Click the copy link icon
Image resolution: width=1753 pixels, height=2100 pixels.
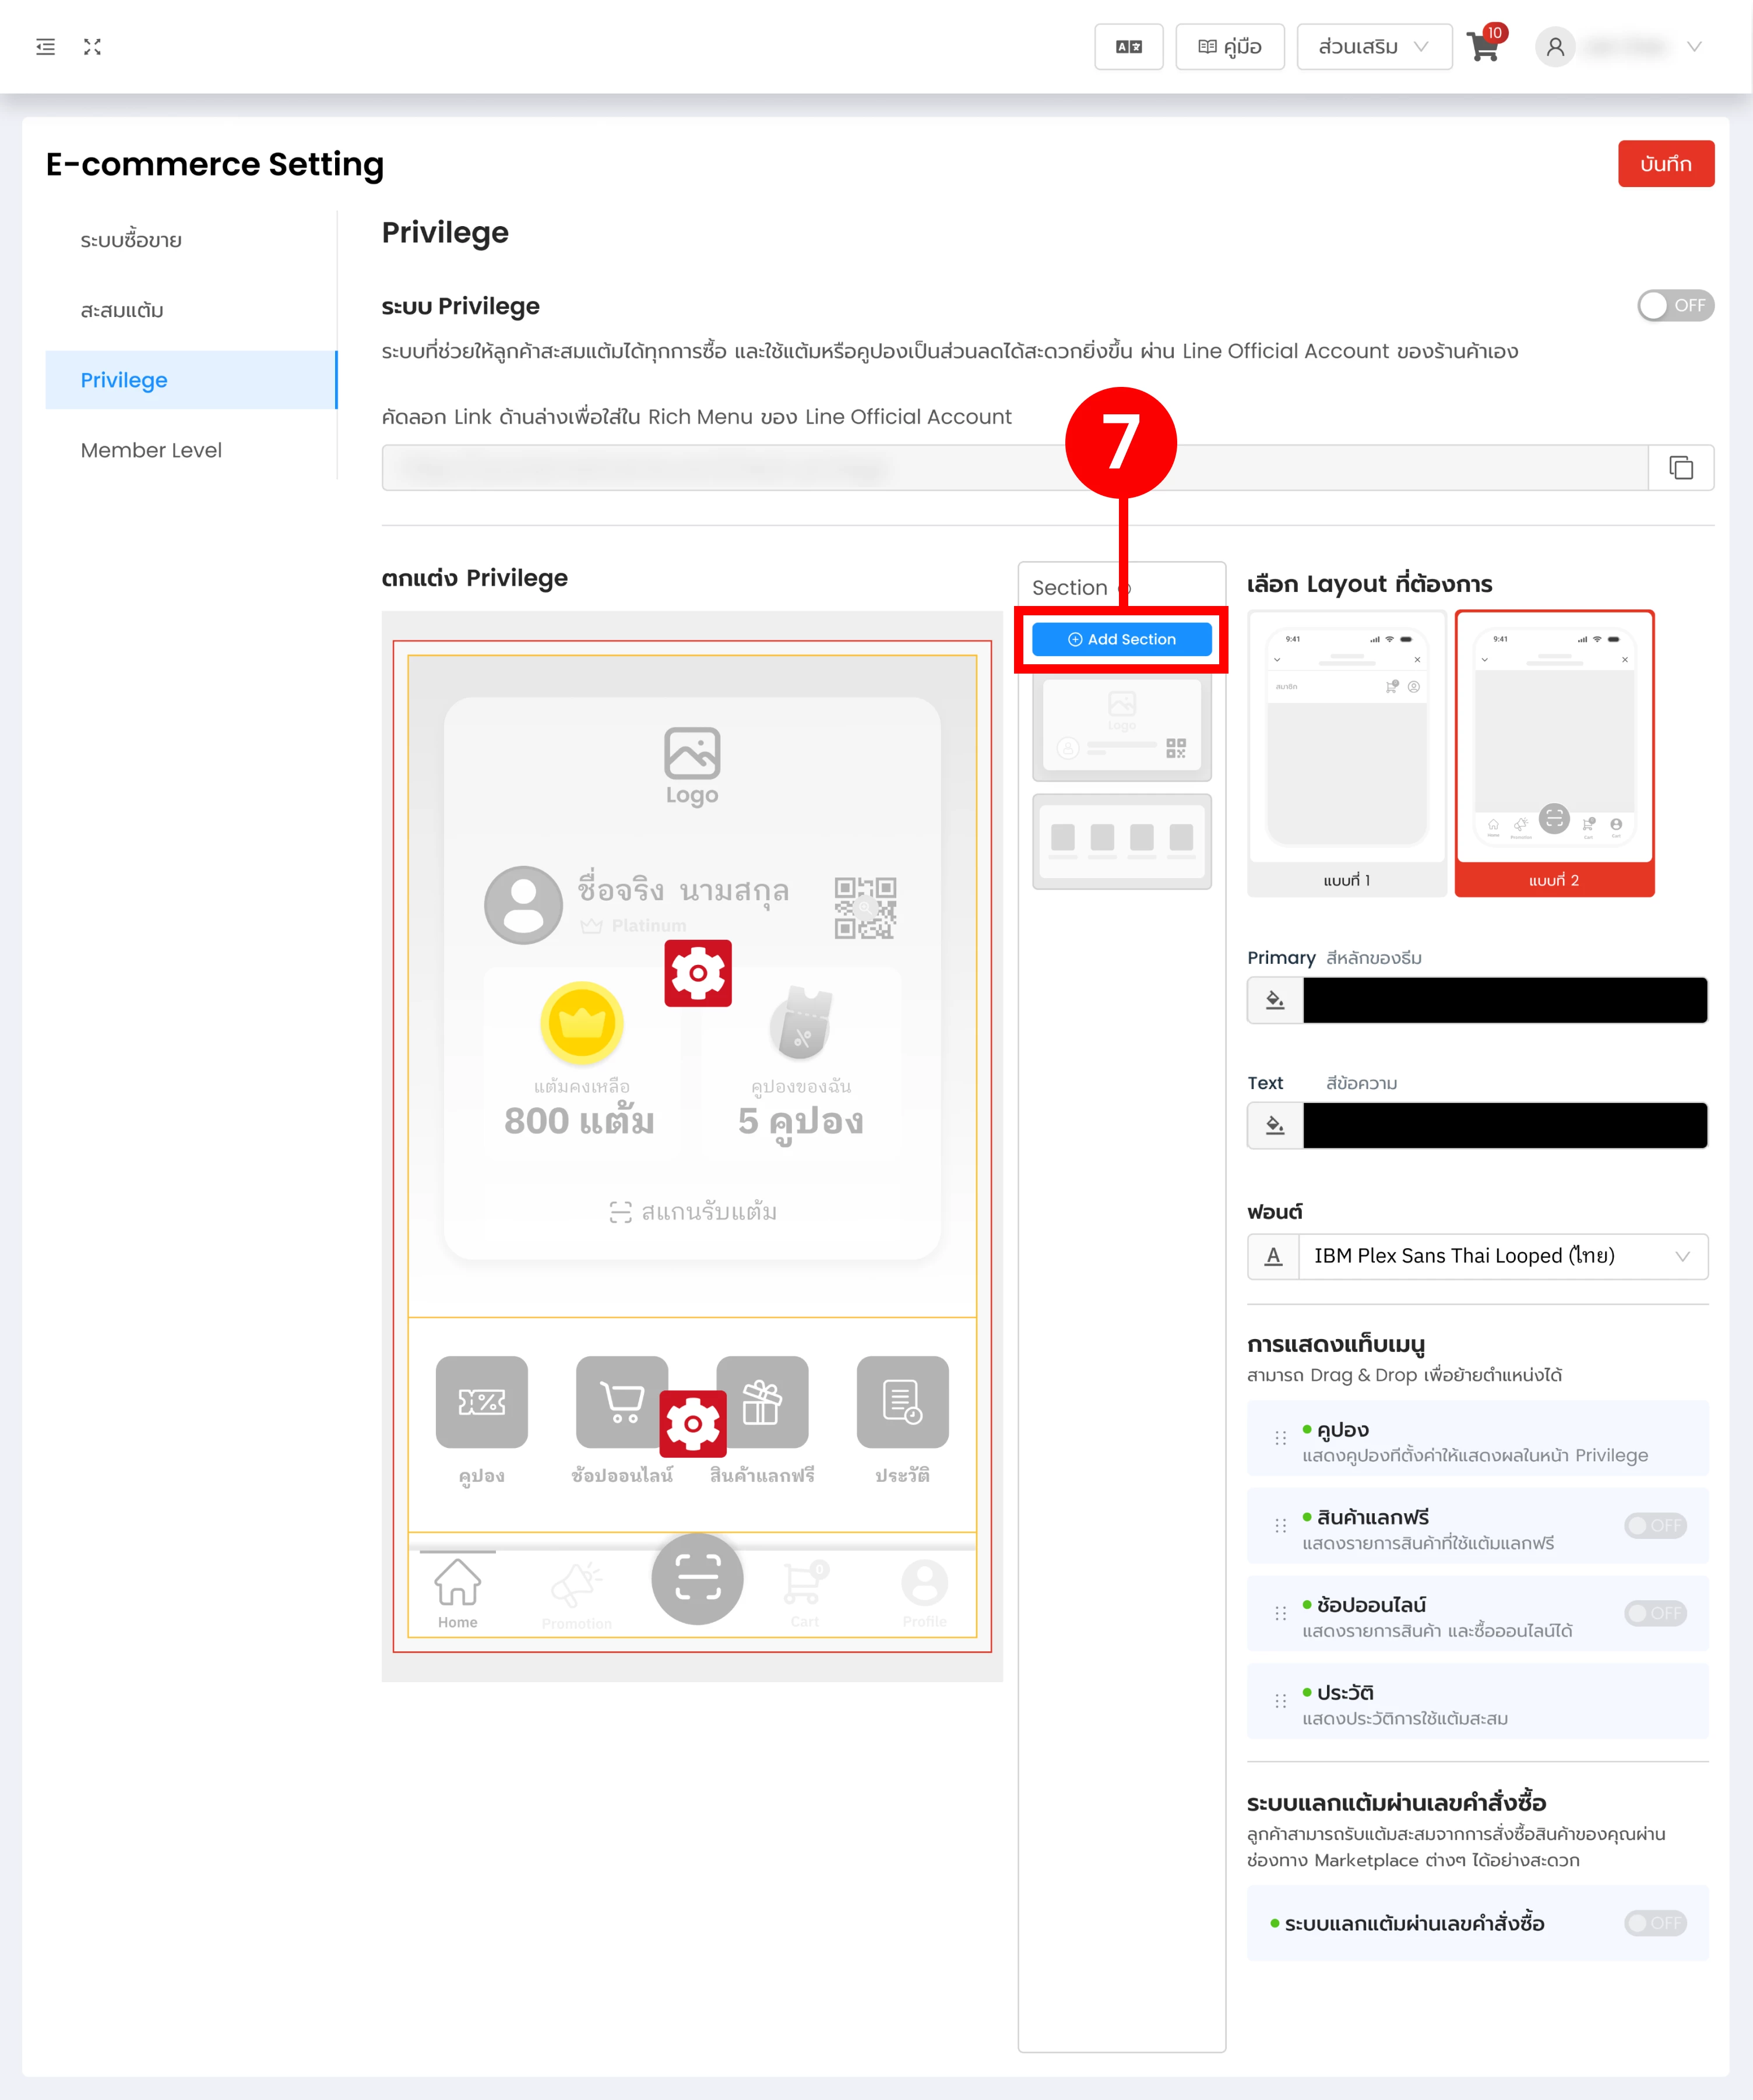click(x=1681, y=468)
